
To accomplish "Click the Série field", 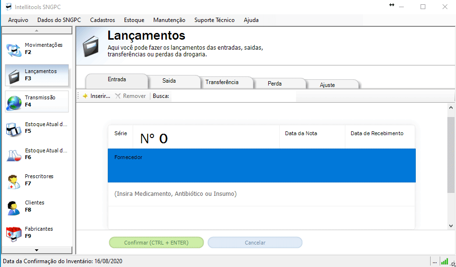I will click(120, 137).
